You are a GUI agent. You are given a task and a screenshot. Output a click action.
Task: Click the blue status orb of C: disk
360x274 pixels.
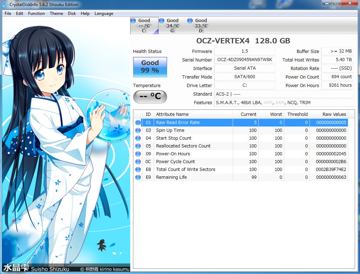pos(133,21)
